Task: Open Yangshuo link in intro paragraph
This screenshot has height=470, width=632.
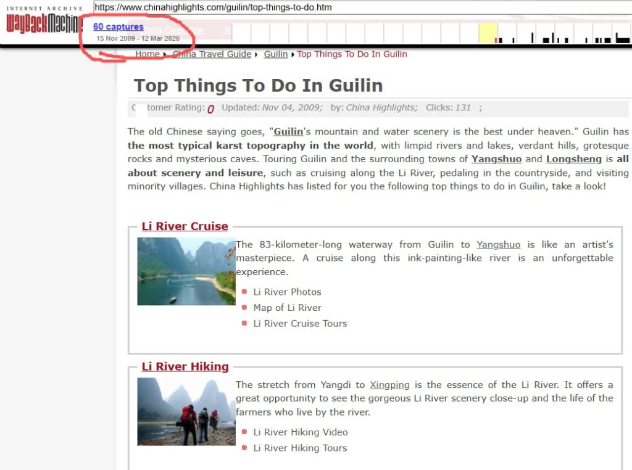Action: (x=497, y=159)
